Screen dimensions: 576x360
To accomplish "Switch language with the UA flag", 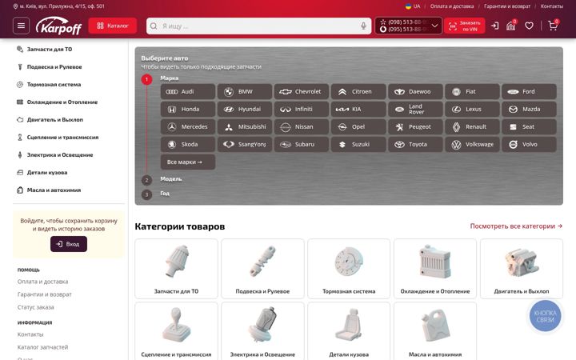I will click(x=413, y=6).
